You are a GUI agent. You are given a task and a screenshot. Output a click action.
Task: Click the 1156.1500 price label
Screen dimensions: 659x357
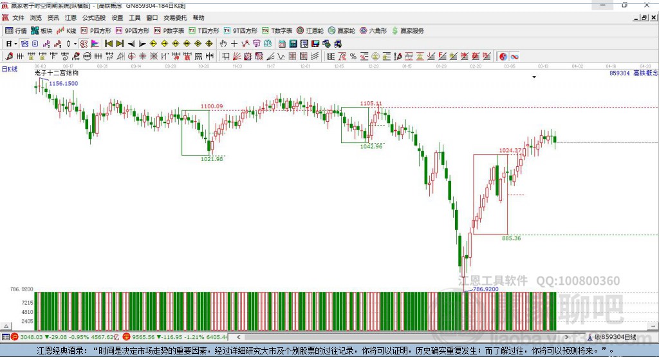pyautogui.click(x=64, y=83)
